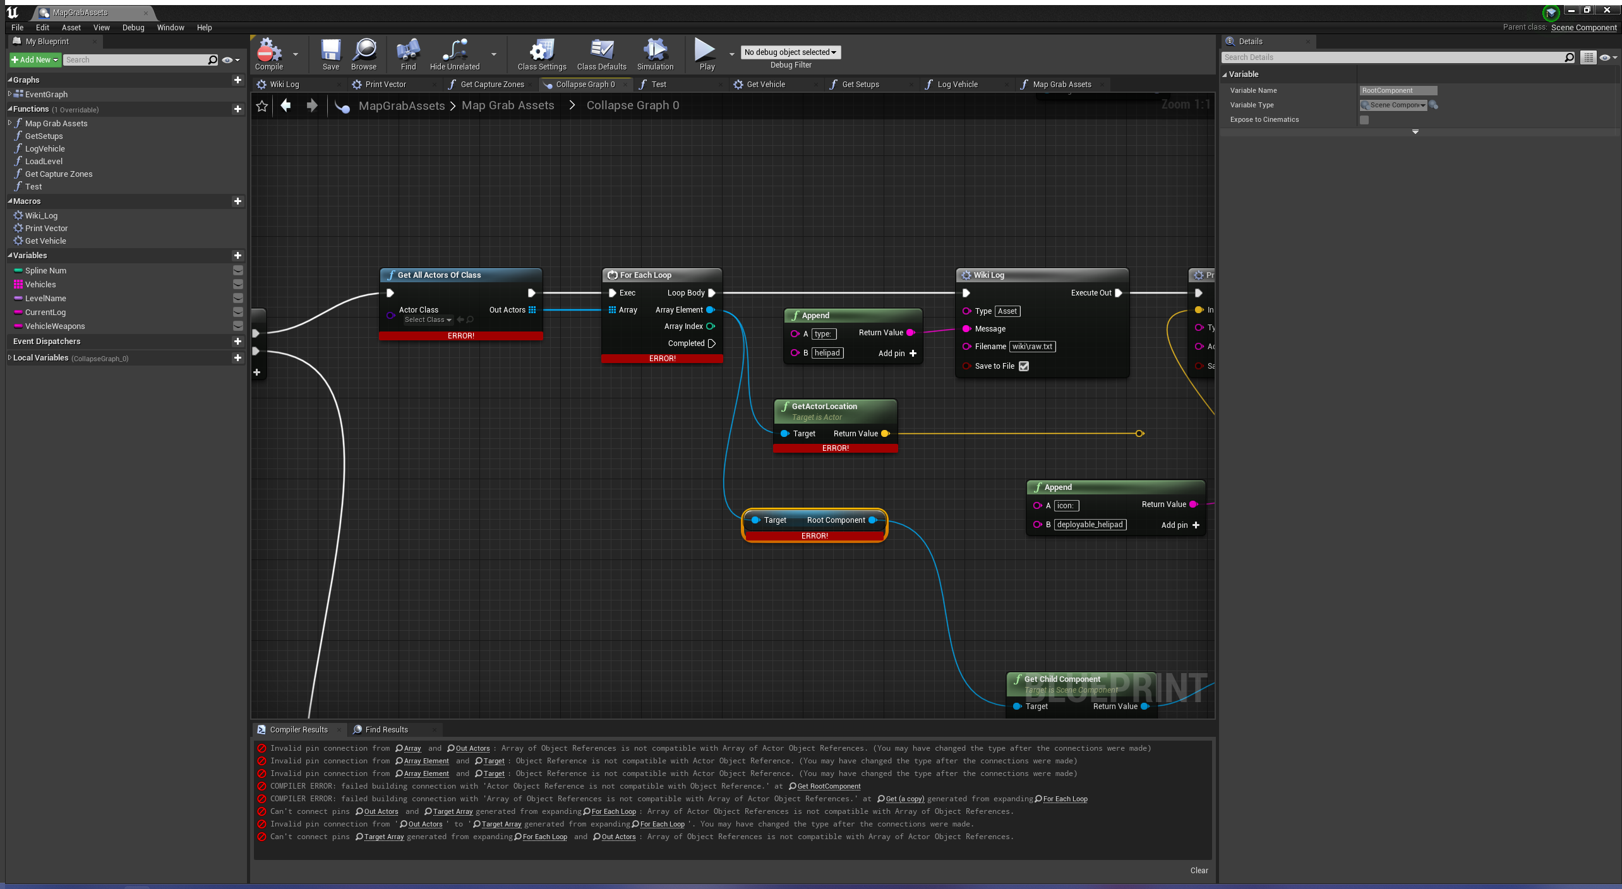This screenshot has width=1622, height=889.
Task: Uncheck Save to File on Wiki Log node
Action: (1023, 366)
